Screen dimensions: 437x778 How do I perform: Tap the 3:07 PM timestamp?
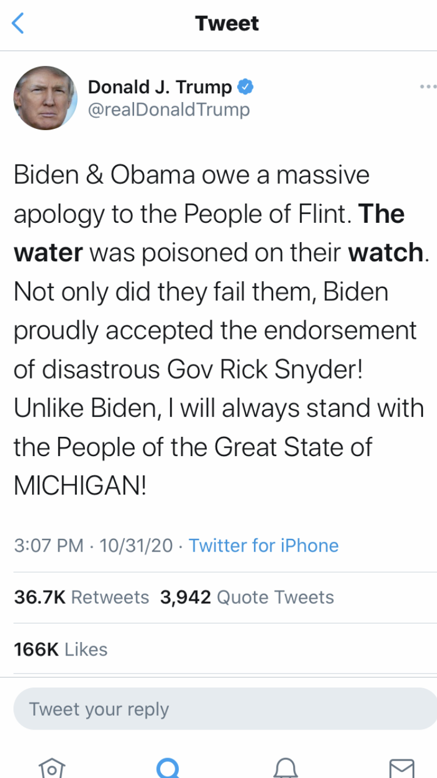coord(49,545)
